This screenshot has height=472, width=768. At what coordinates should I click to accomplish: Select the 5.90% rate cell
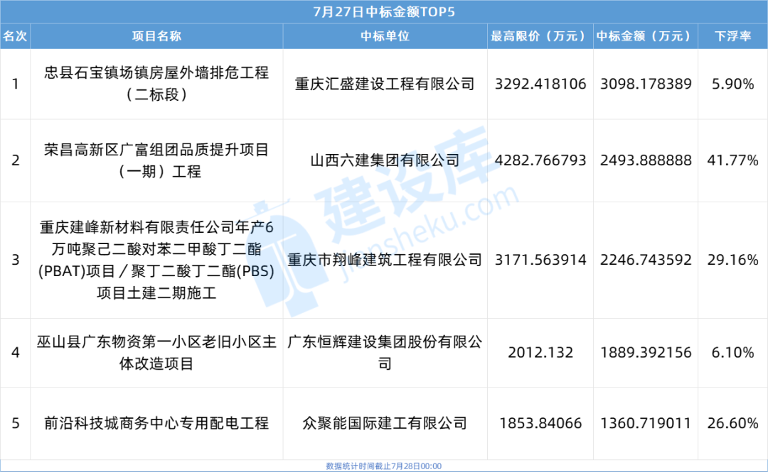pyautogui.click(x=732, y=84)
